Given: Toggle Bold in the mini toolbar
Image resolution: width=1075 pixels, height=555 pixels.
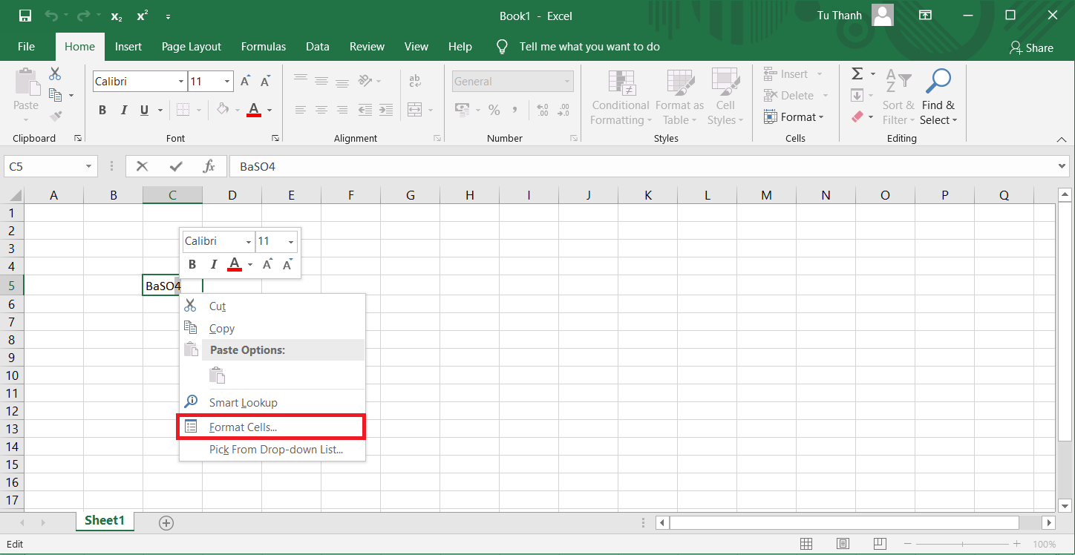Looking at the screenshot, I should (192, 264).
